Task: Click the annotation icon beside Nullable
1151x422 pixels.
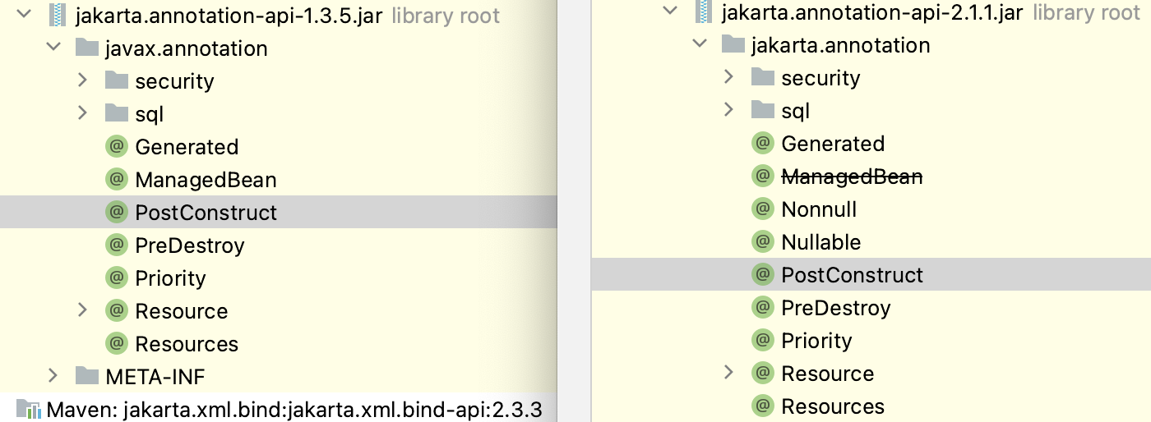Action: pos(764,242)
